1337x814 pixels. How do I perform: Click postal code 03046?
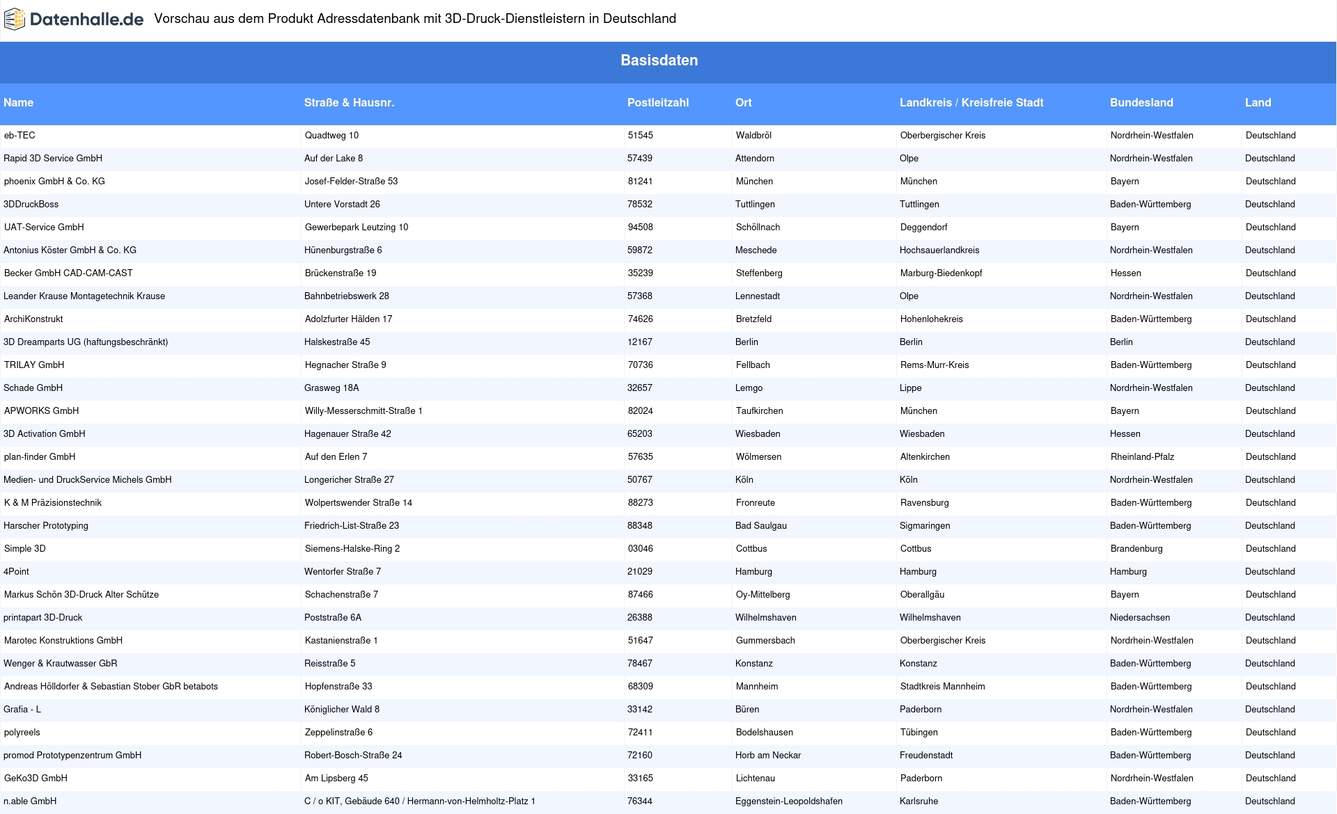641,549
